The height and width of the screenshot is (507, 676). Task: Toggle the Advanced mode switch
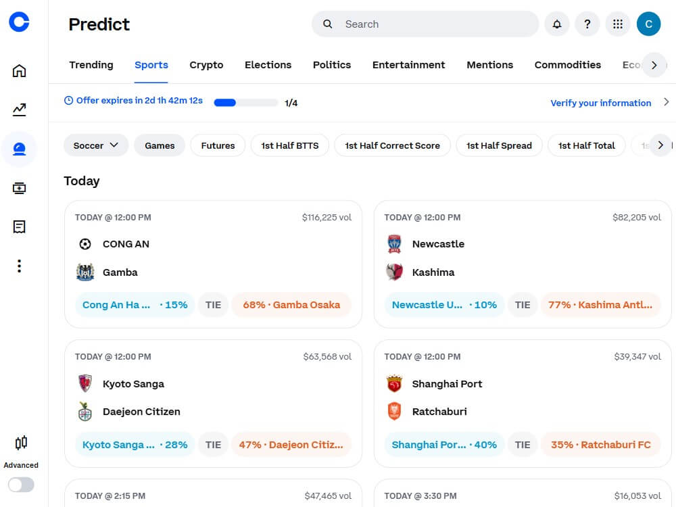[x=21, y=485]
